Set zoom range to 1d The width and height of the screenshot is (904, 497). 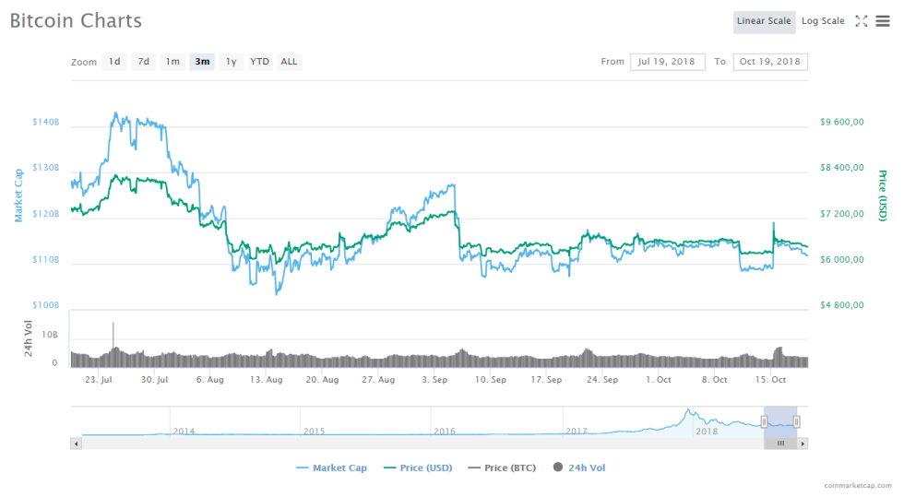(114, 62)
